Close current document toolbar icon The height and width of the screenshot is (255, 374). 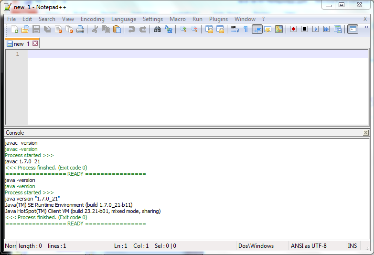pos(58,29)
